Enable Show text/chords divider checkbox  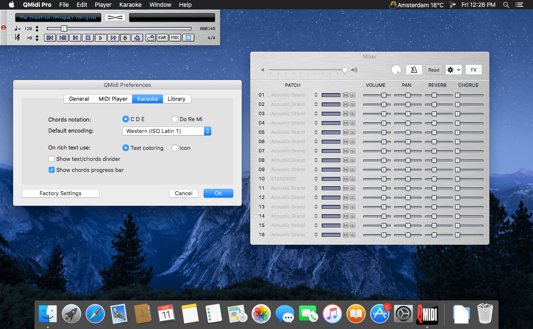pyautogui.click(x=52, y=159)
